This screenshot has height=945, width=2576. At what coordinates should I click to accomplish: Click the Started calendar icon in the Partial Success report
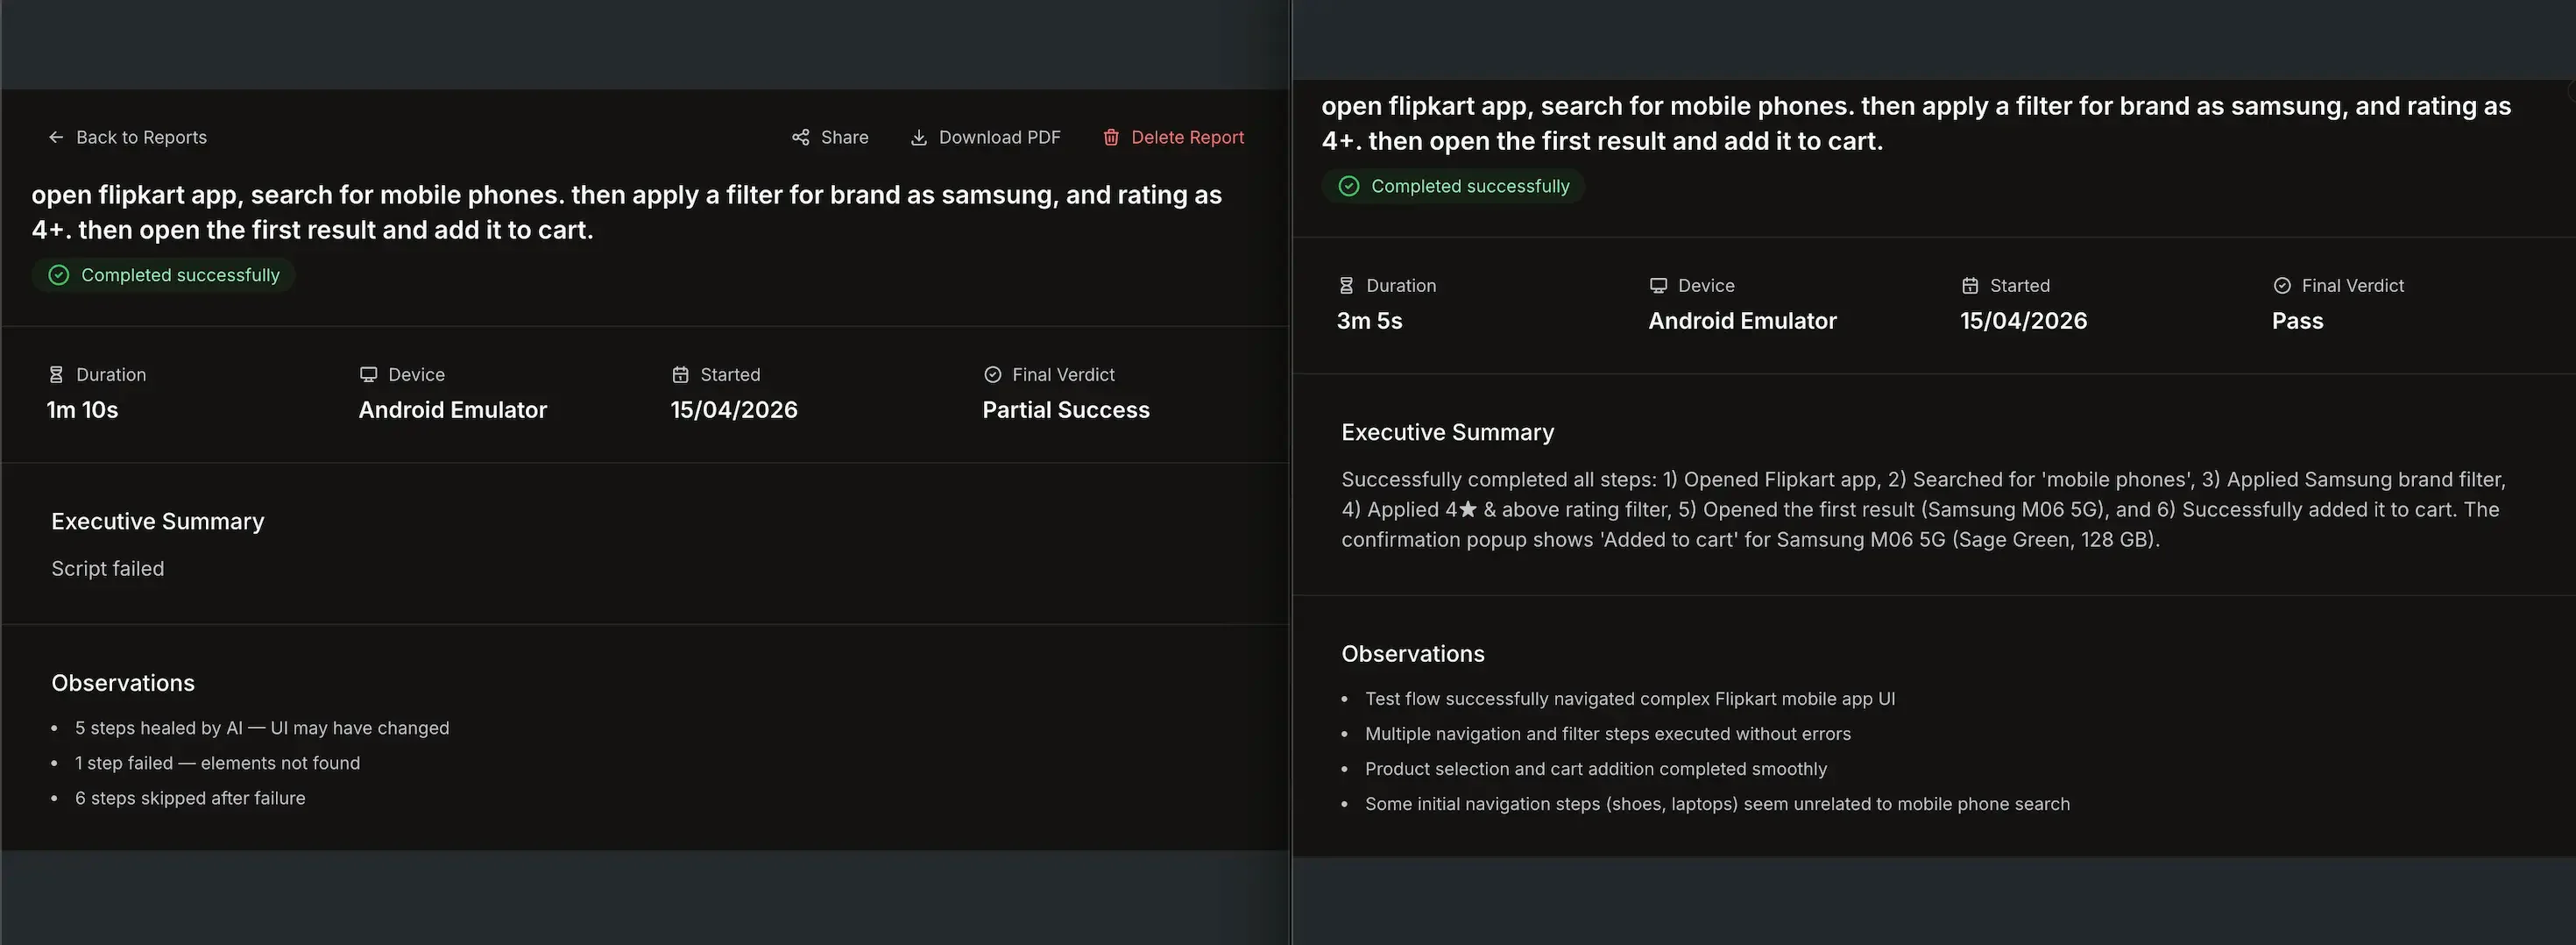pos(680,374)
